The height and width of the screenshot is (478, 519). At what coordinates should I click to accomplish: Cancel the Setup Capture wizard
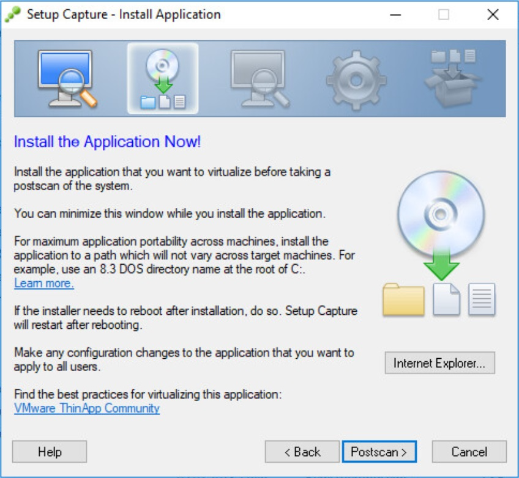click(x=469, y=452)
